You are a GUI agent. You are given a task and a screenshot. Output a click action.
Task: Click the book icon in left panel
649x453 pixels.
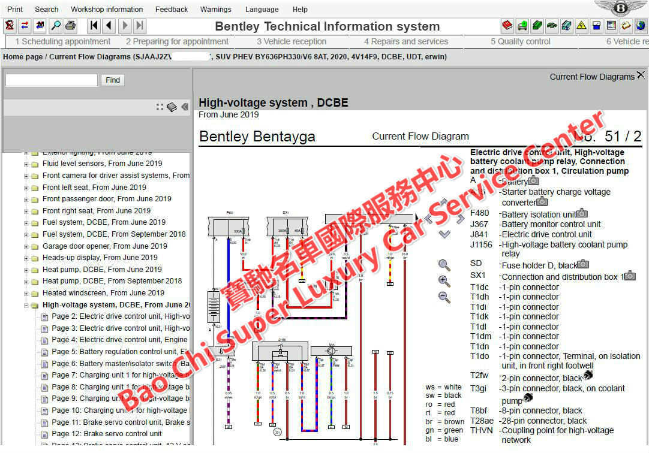coord(172,107)
